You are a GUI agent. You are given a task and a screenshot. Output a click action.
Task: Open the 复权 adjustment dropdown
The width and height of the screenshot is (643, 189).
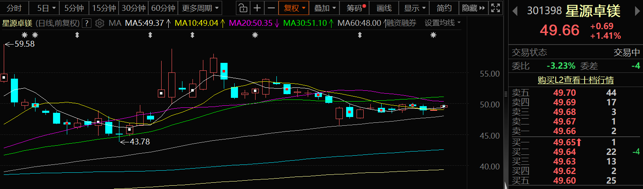294,8
